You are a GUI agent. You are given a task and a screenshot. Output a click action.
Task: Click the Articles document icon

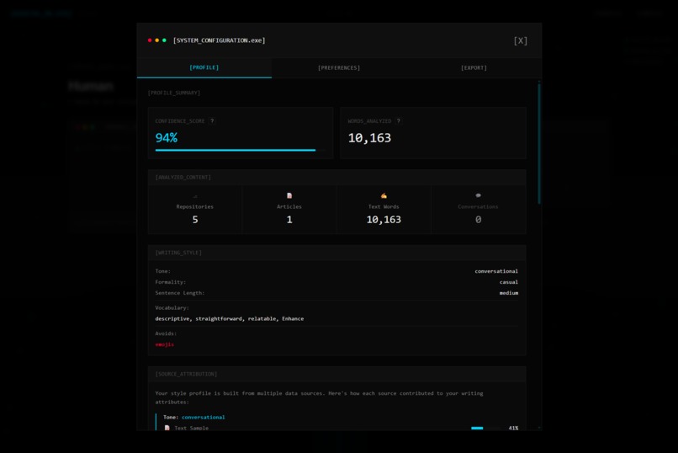pyautogui.click(x=289, y=195)
